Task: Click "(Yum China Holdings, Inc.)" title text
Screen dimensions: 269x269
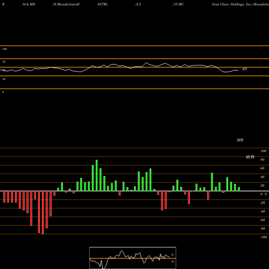Action: [x=232, y=4]
